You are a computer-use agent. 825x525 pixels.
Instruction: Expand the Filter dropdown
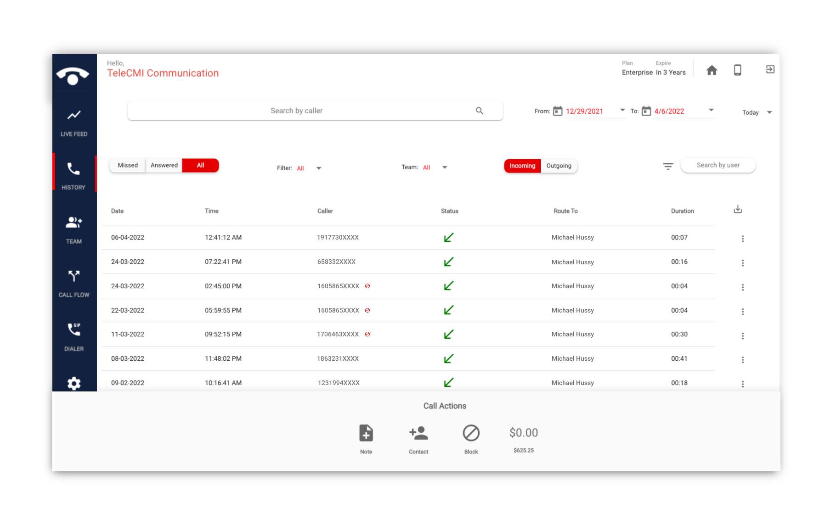pos(319,168)
